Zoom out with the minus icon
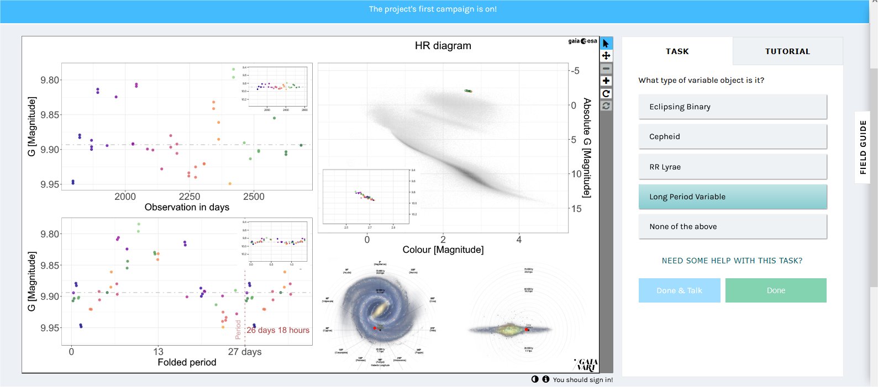This screenshot has height=387, width=878. 606,68
